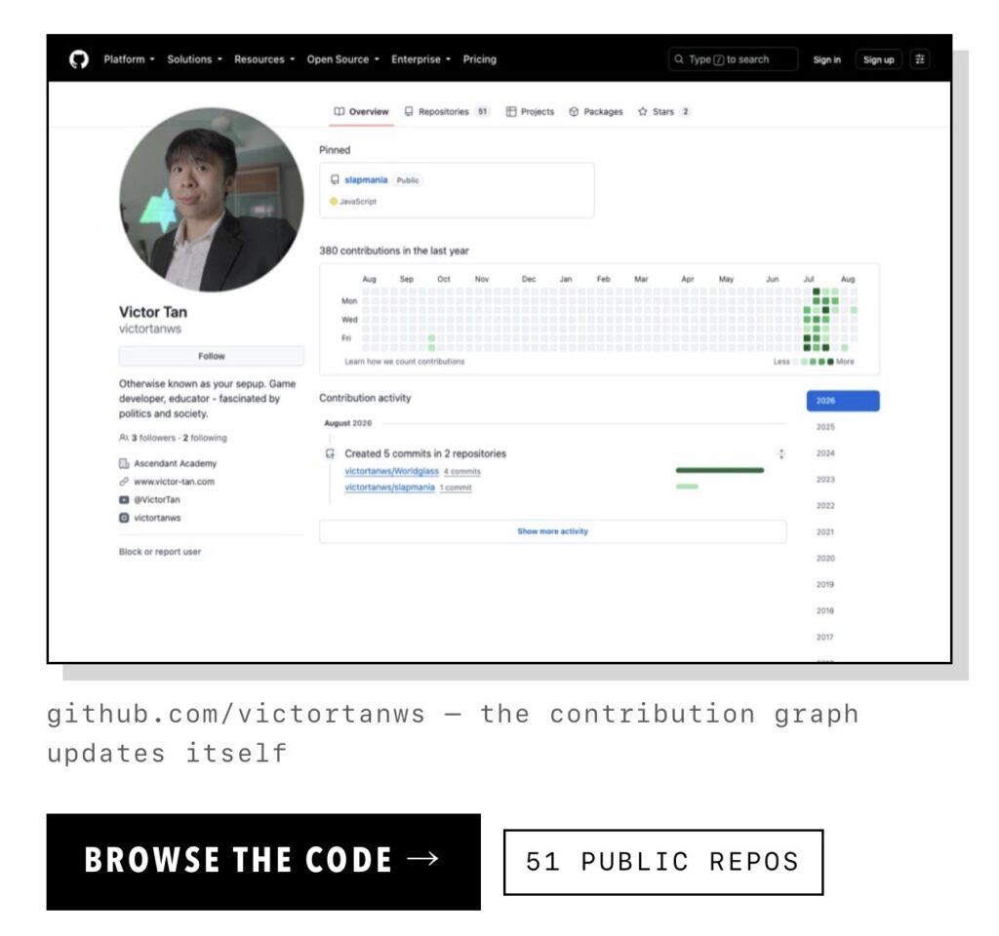Screen dimensions: 999x936
Task: Select year 2025 in the timeline
Action: click(825, 427)
